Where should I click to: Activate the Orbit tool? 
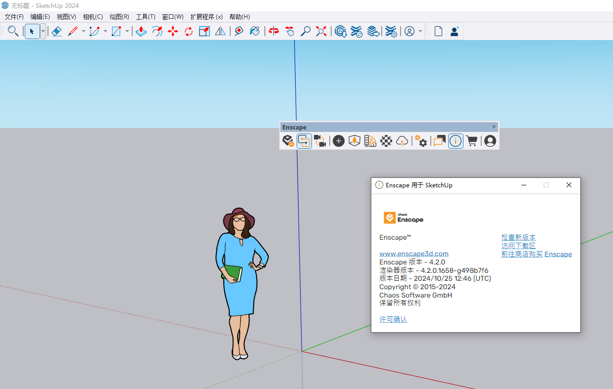coord(274,32)
